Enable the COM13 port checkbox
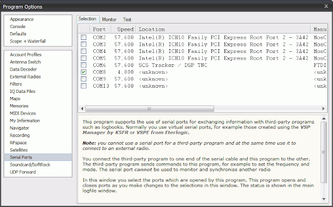Viewport: 333px width, 207px height. pos(83,86)
